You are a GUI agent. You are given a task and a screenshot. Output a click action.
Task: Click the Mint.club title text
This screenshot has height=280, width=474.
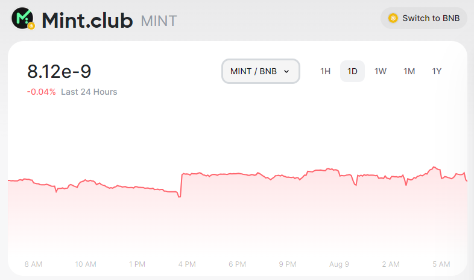[x=87, y=21]
